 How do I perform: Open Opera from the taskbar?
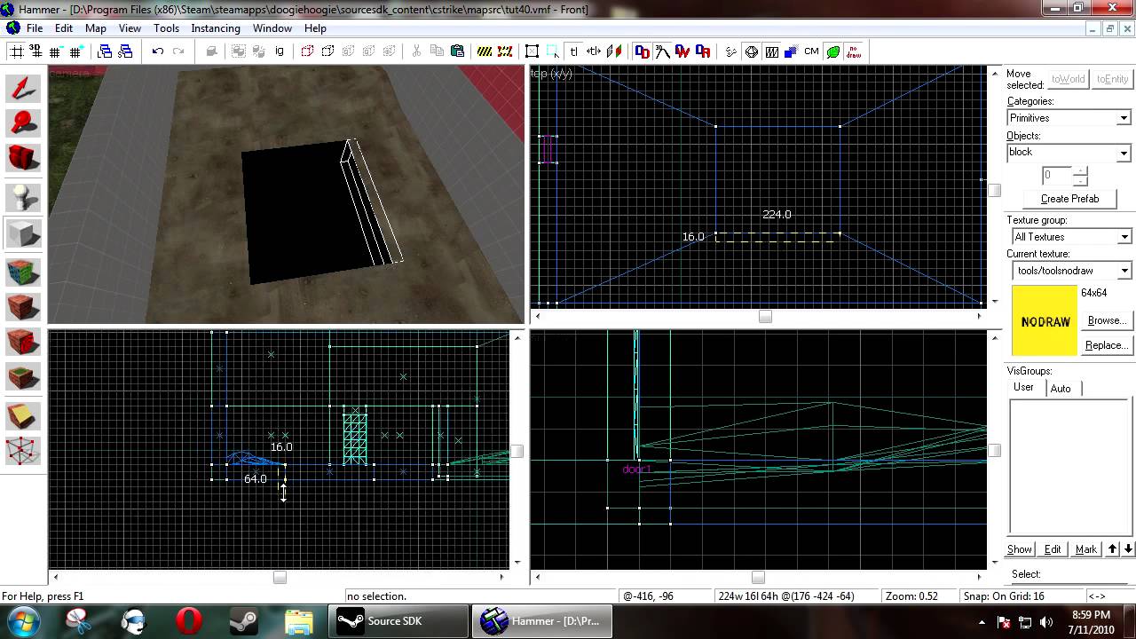pyautogui.click(x=188, y=620)
